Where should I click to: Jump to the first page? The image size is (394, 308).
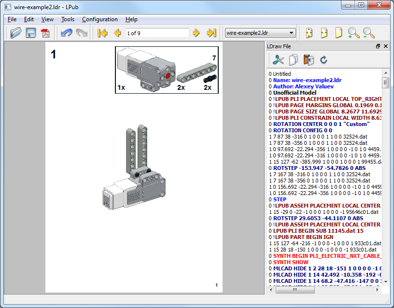(x=102, y=33)
